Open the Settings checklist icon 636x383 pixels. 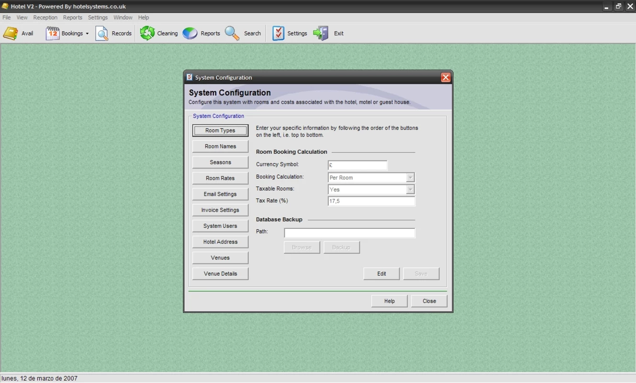pos(278,34)
